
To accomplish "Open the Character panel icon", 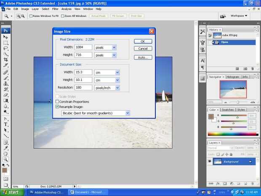I will point(202,61).
